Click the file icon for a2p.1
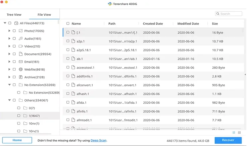The image size is (247, 146). 73,41
